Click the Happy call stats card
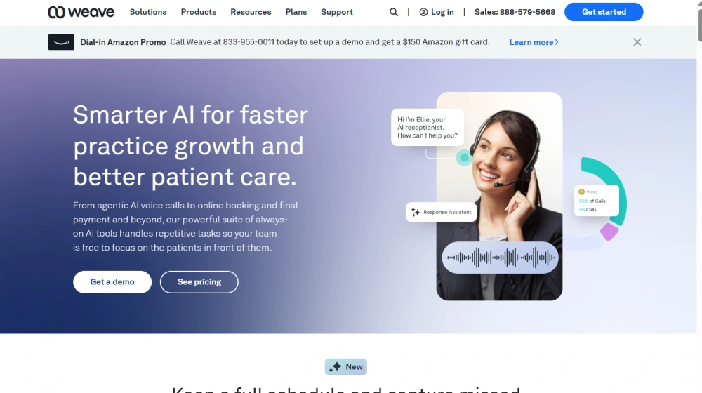 point(596,201)
